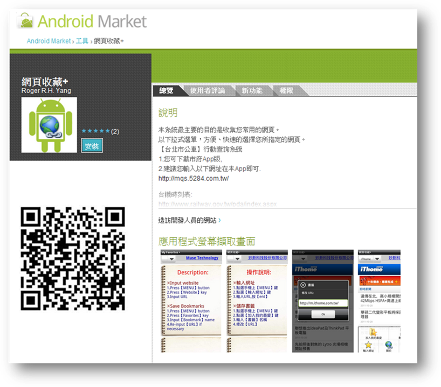Click the Android Market shopping bag logo
The height and width of the screenshot is (387, 441).
(x=25, y=20)
